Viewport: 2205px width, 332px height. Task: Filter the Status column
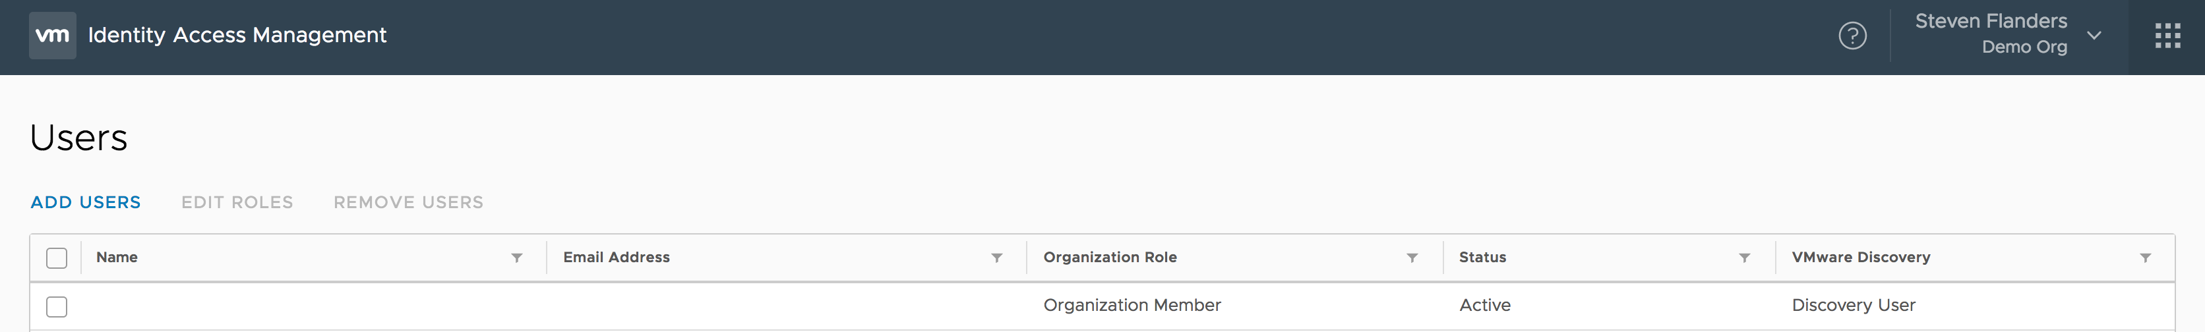click(1743, 258)
